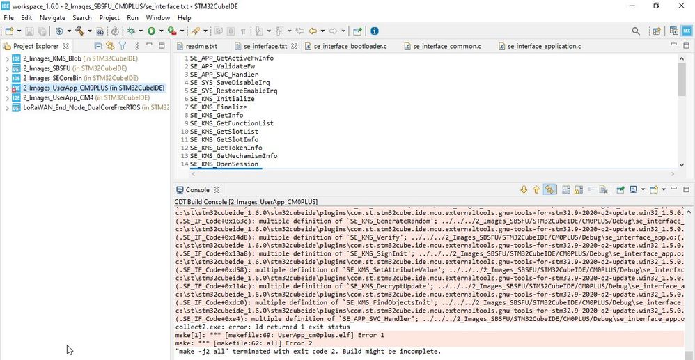Maximize the editor area
Screen dimensions: 695x360
(686, 45)
